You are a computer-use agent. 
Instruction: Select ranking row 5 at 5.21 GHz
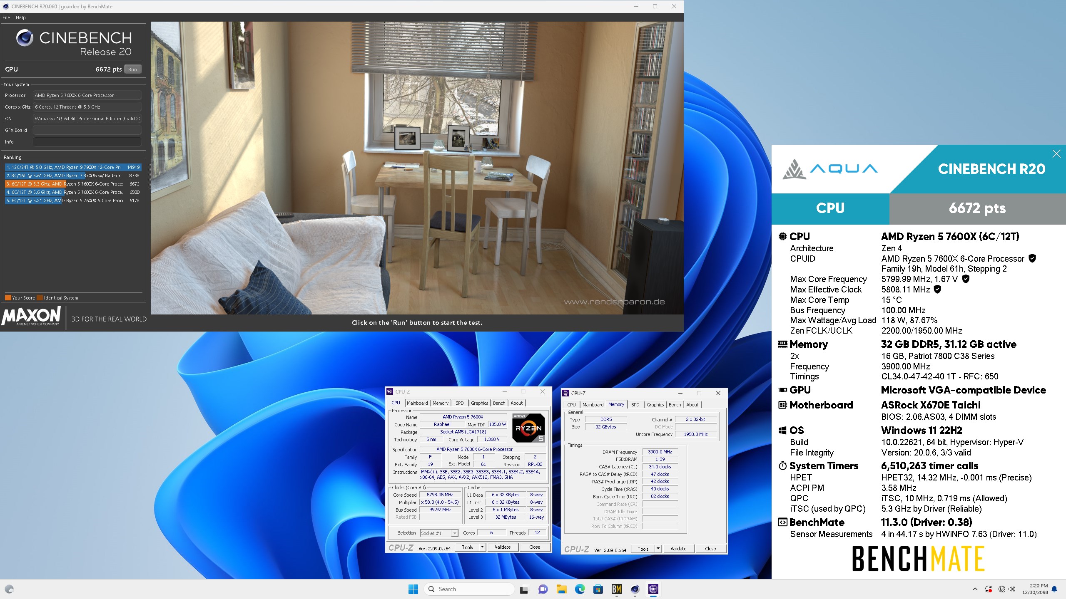(73, 200)
